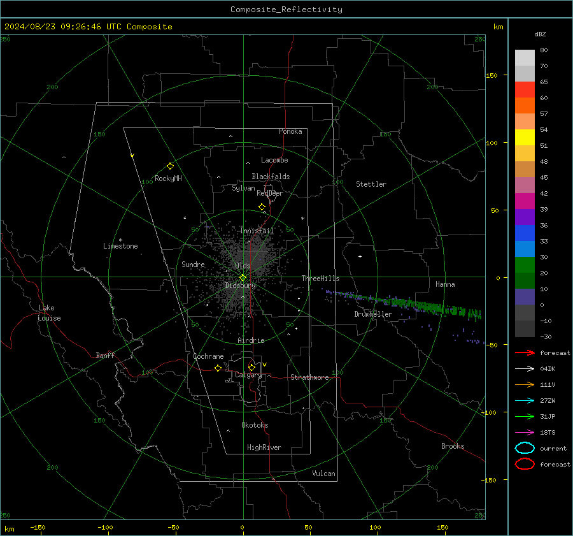Click the purple echo patch south of Hanna
This screenshot has width=573, height=536.
(x=468, y=337)
